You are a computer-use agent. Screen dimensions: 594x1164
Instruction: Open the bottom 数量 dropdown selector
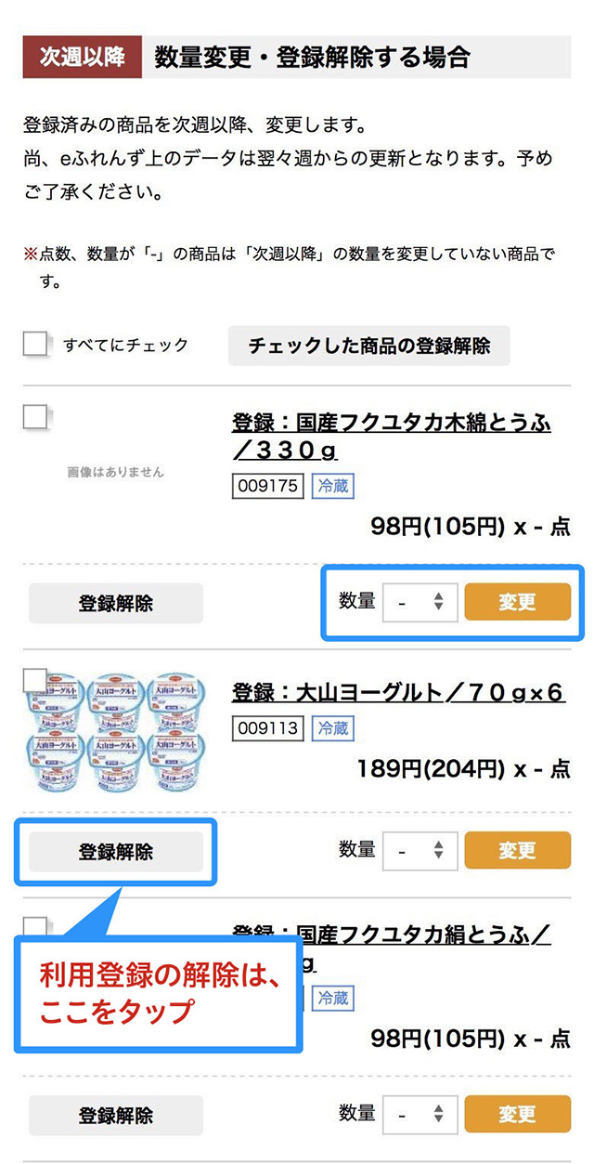(x=420, y=1113)
